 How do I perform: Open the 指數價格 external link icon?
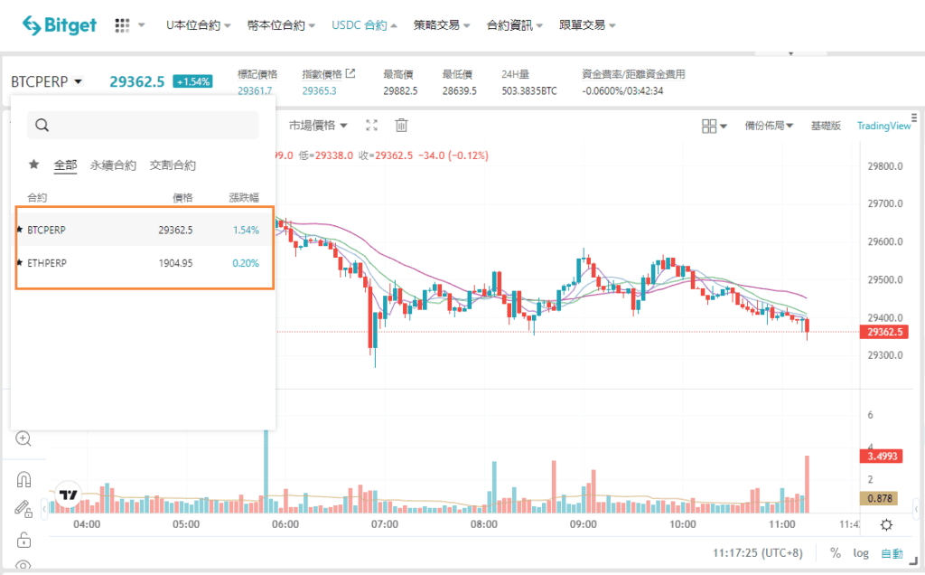[350, 74]
